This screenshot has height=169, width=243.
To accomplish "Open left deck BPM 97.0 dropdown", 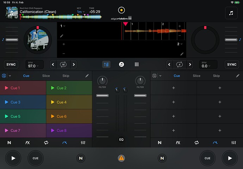I will [35, 65].
